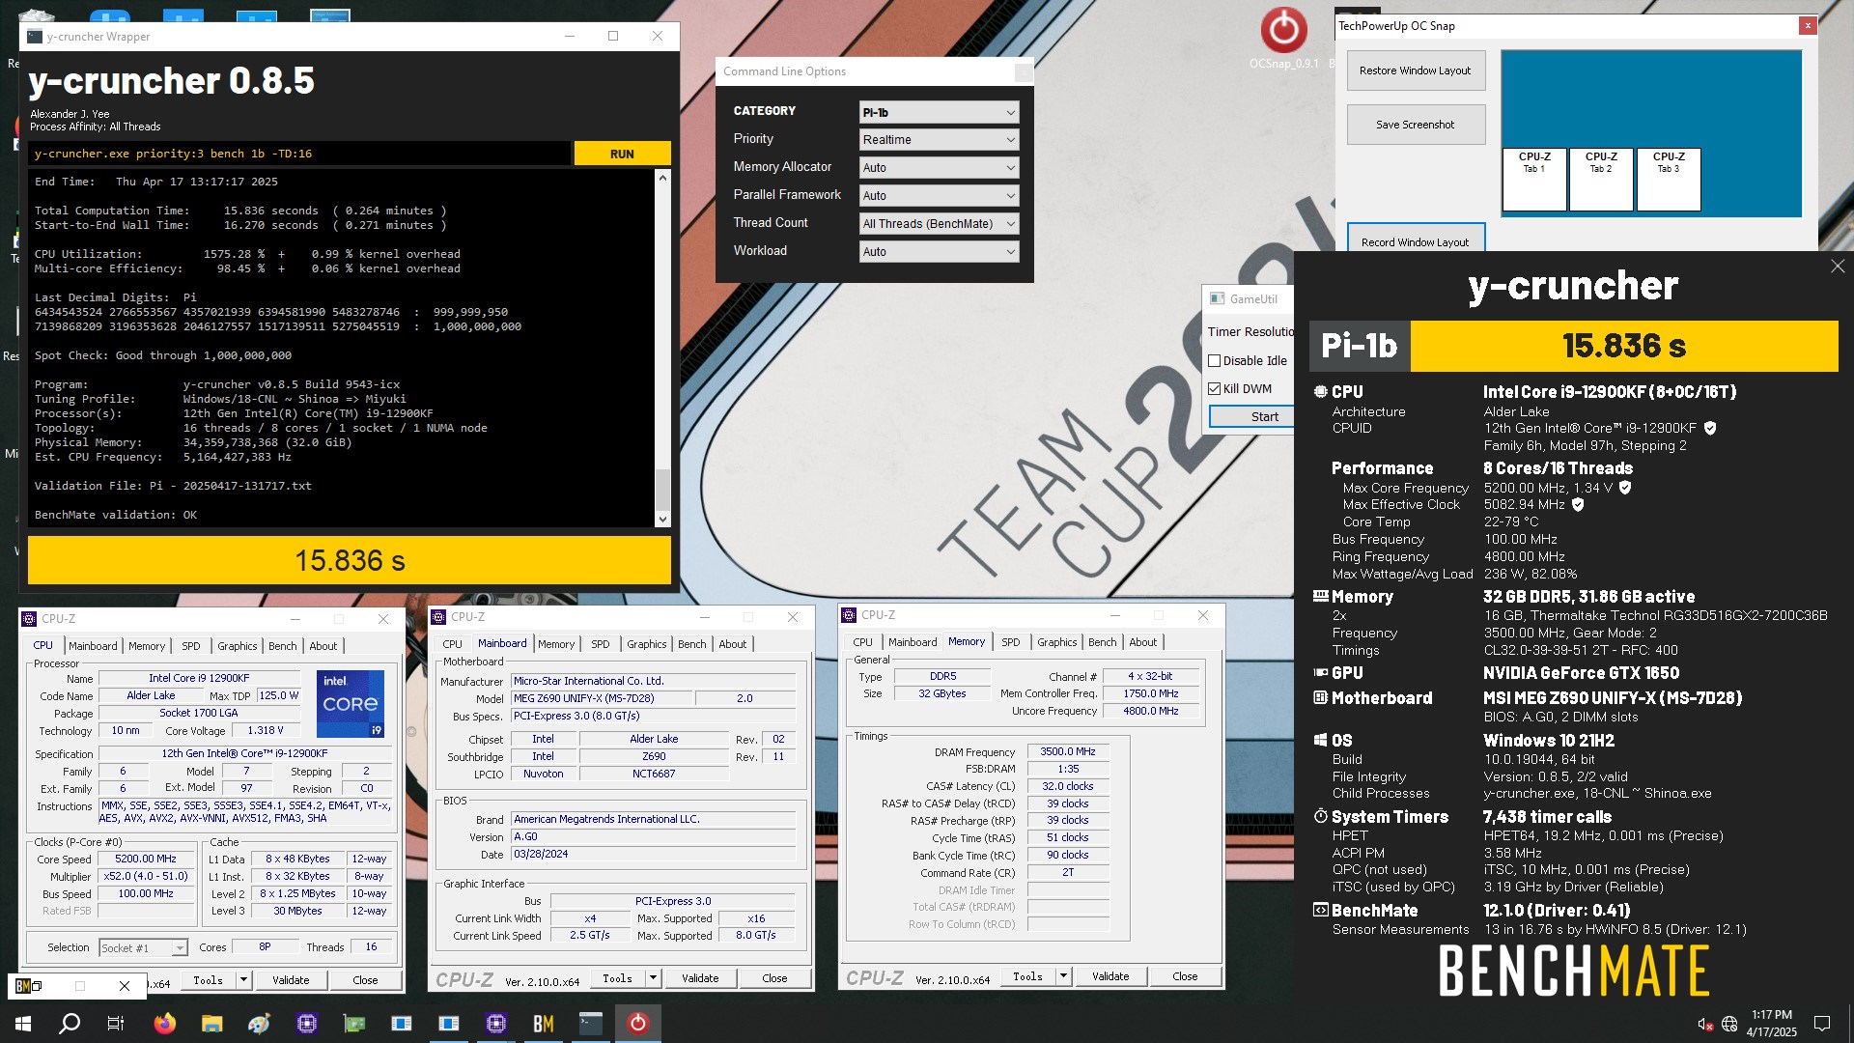Image resolution: width=1854 pixels, height=1043 pixels.
Task: Expand Tools arrow in CPU-Z Mainboard window
Action: tap(654, 978)
